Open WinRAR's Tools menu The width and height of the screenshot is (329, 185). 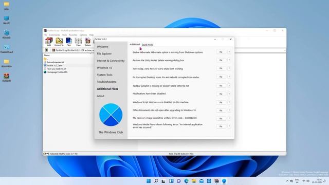click(x=64, y=35)
